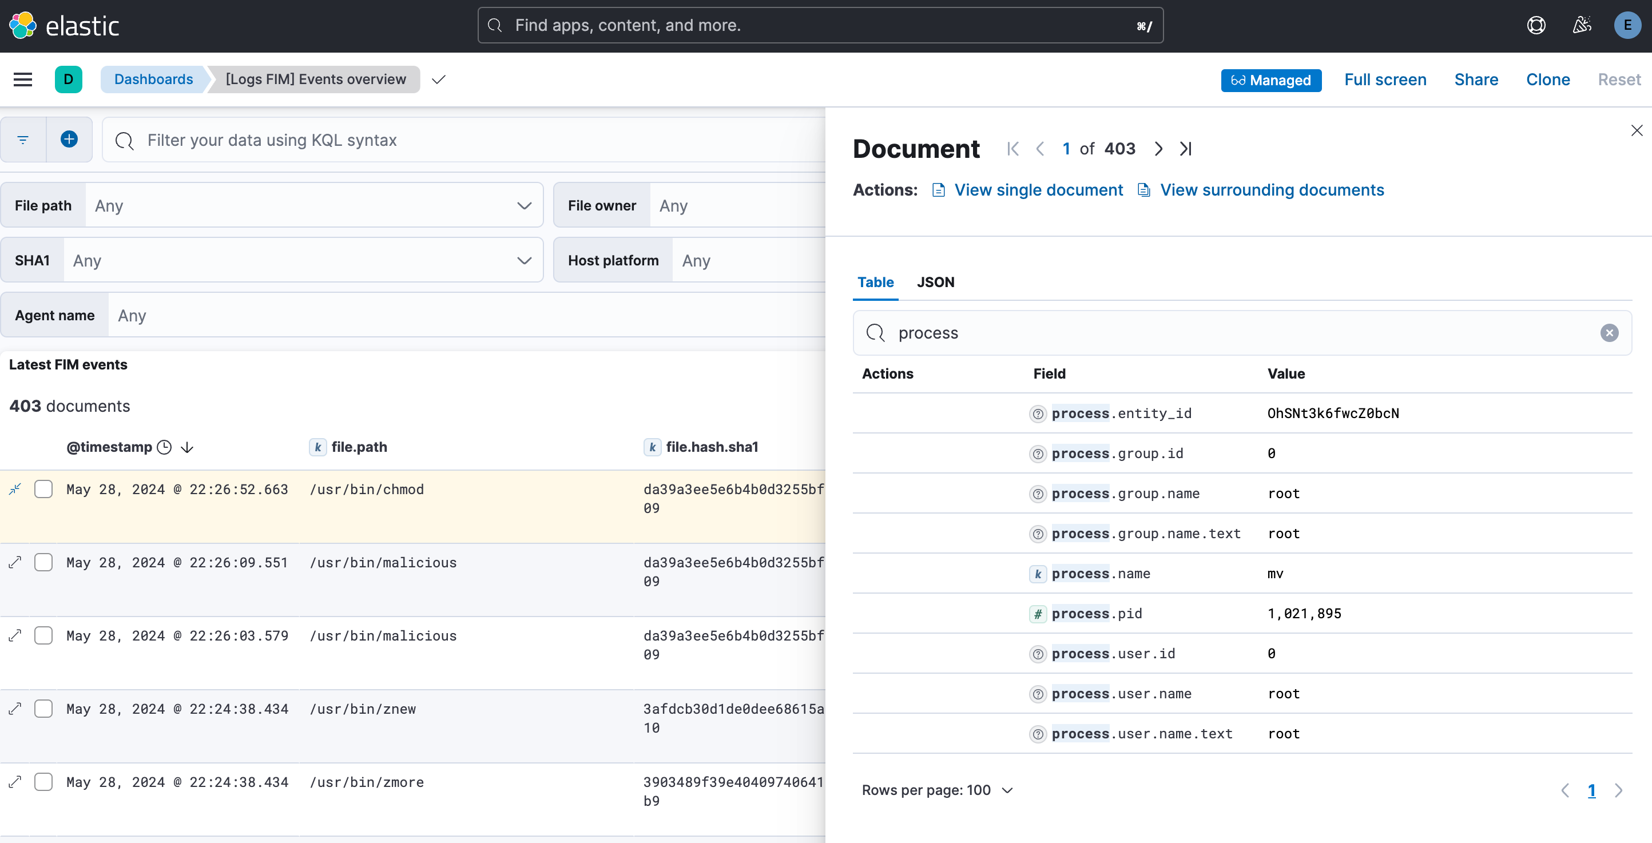Click the process.pid number type icon
This screenshot has width=1652, height=843.
1038,614
